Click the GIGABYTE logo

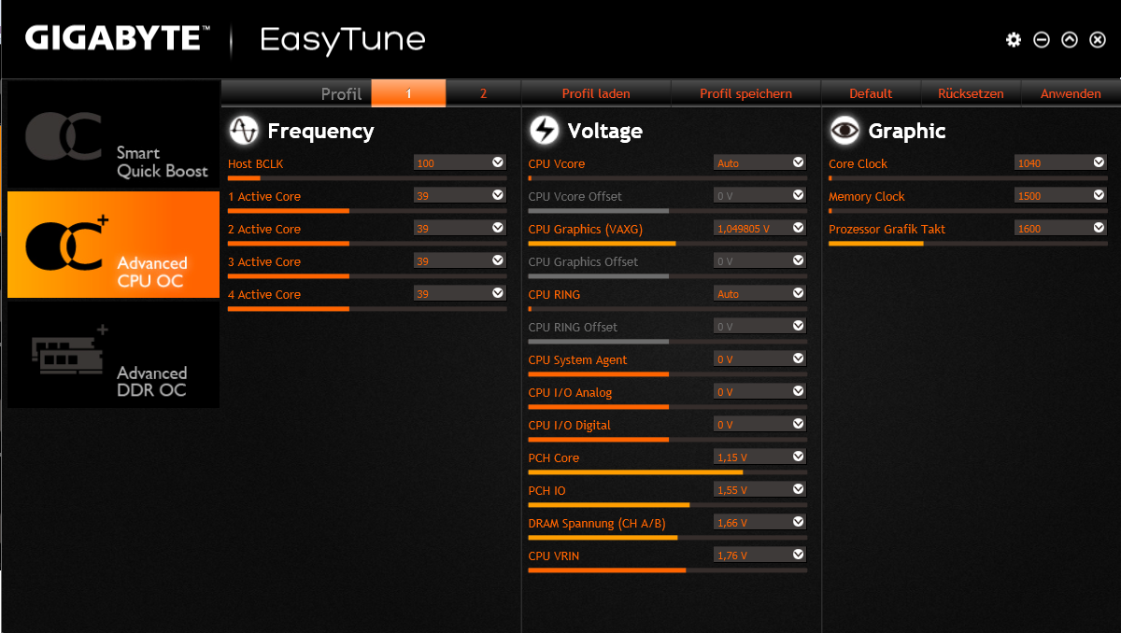click(x=117, y=38)
